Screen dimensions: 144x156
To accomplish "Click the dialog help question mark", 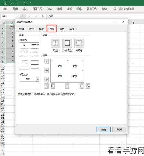I will pos(115,22).
